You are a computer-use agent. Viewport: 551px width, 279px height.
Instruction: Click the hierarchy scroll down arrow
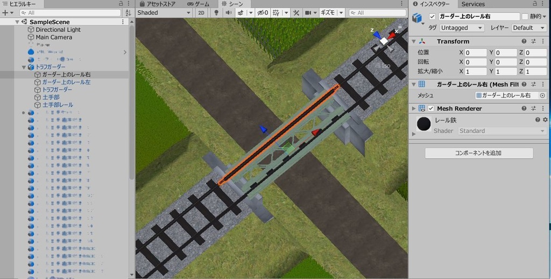132,275
